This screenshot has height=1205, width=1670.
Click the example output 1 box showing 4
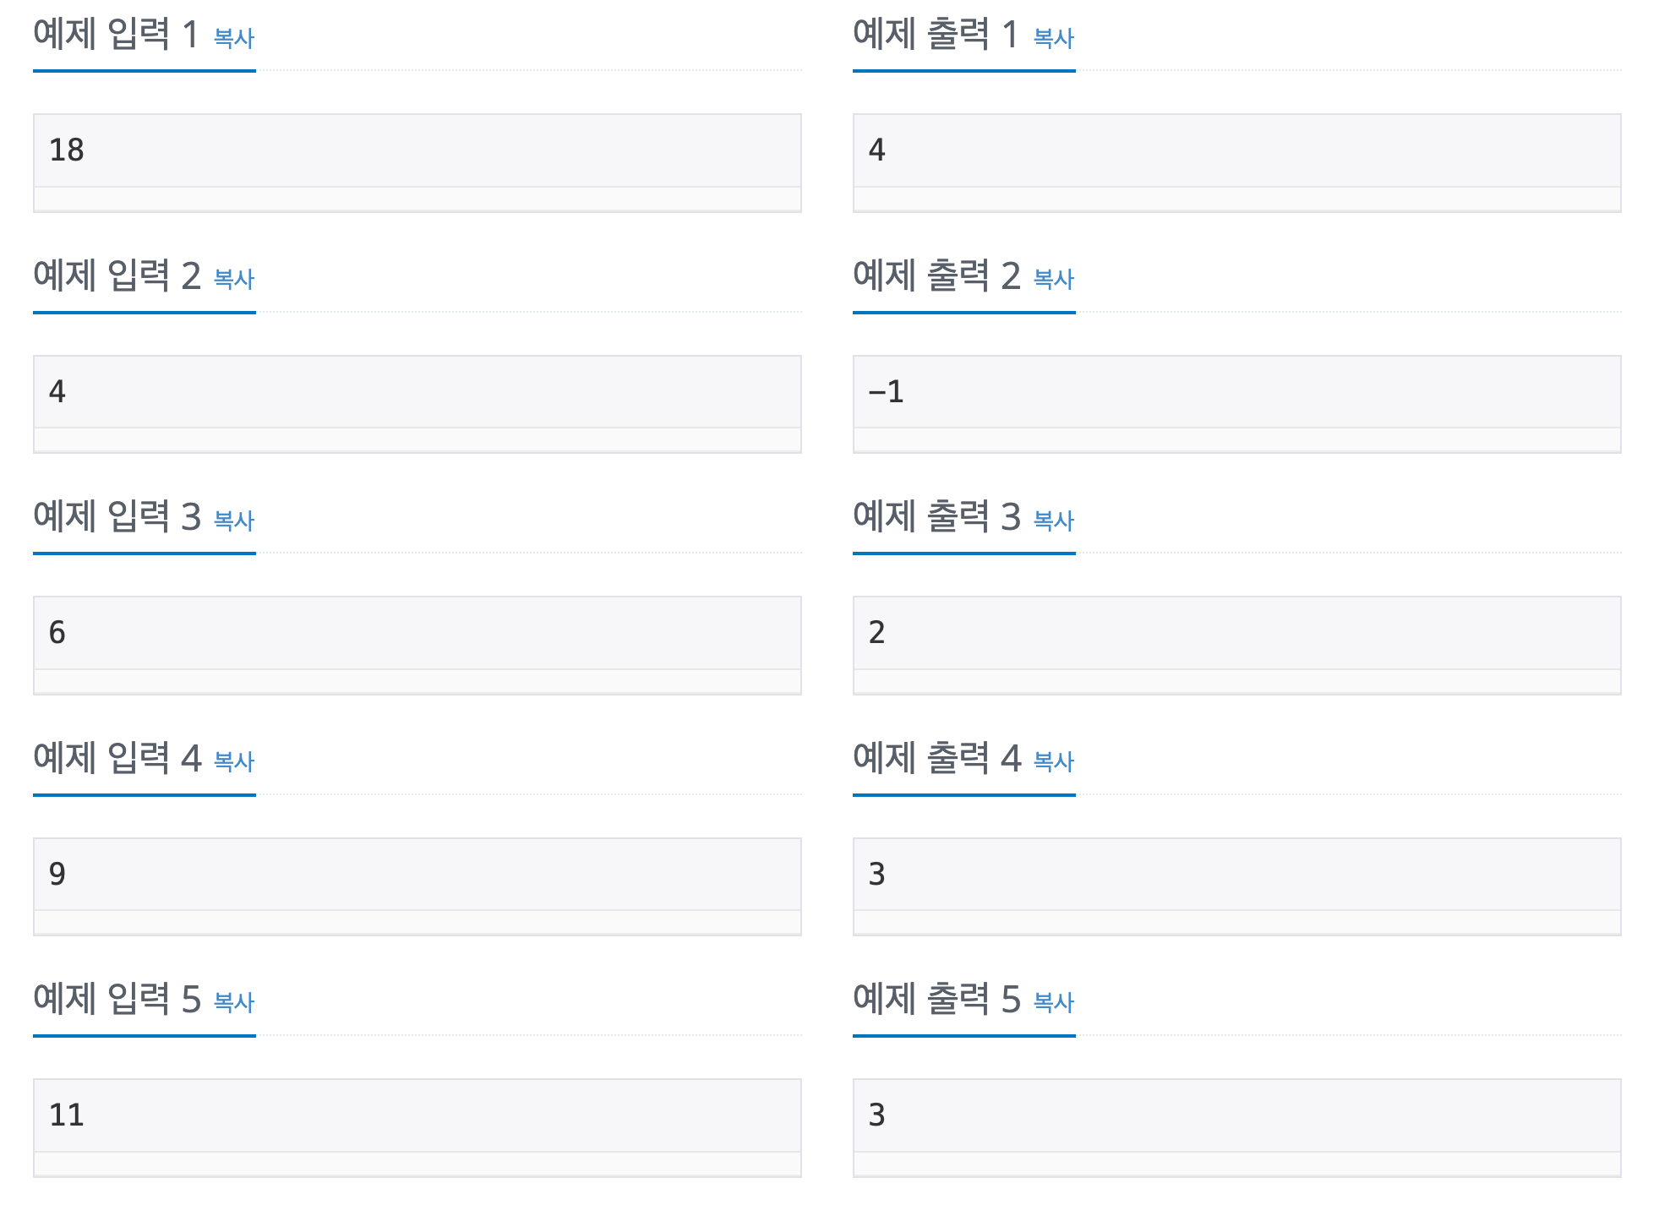pos(1237,163)
